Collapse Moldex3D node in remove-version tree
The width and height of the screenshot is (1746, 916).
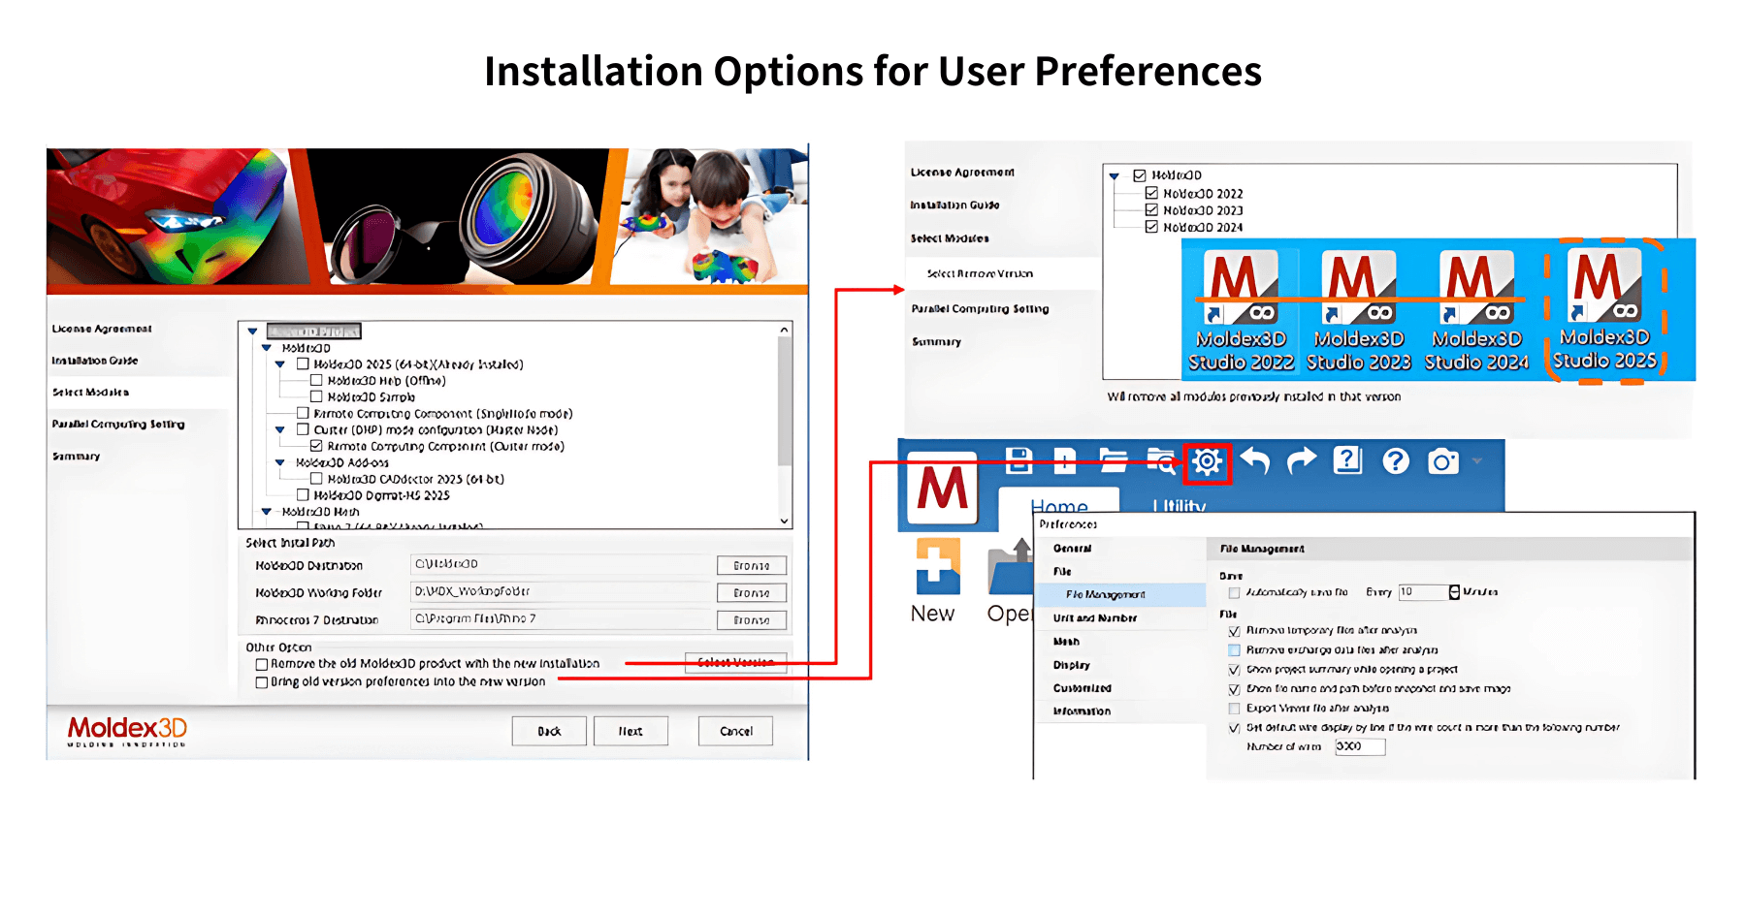1115,176
